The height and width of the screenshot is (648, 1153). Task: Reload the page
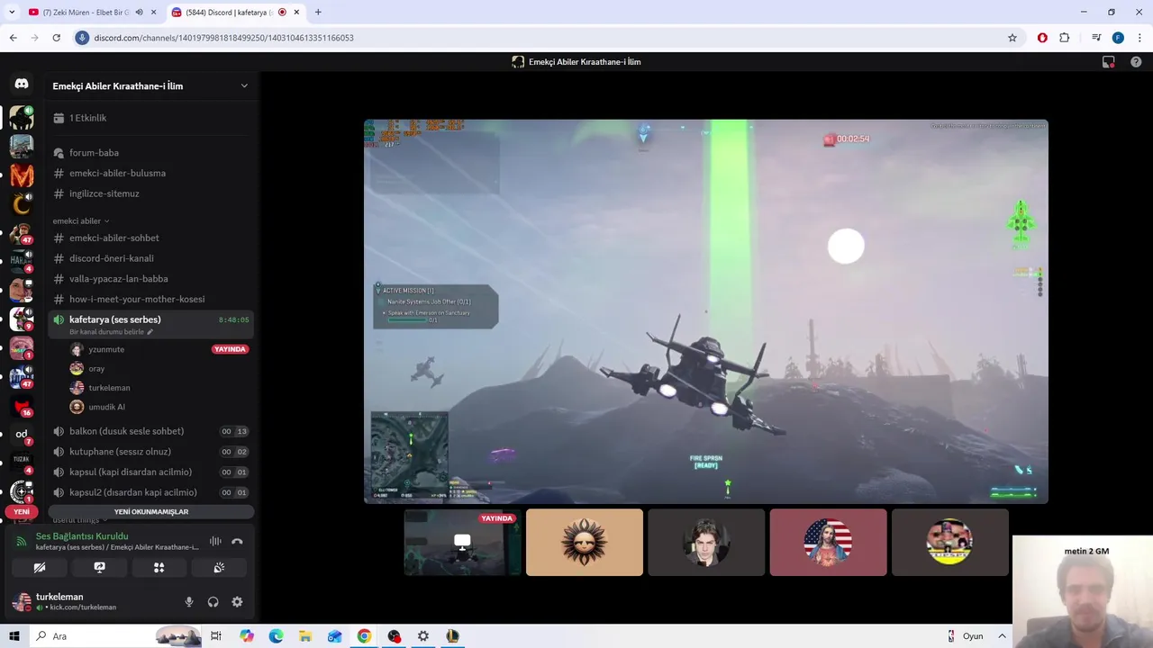[x=56, y=38]
